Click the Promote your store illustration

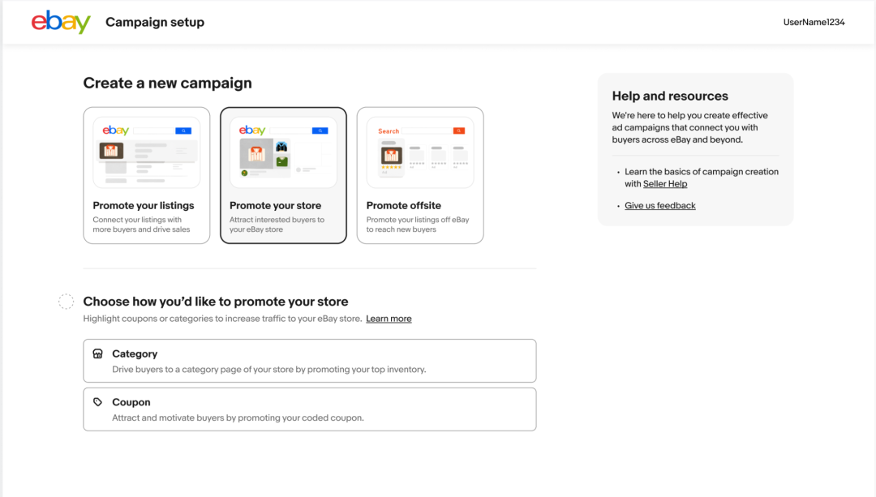[x=283, y=152]
